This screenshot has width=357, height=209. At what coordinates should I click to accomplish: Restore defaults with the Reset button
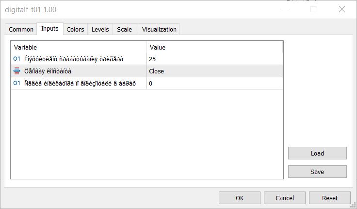click(x=330, y=198)
